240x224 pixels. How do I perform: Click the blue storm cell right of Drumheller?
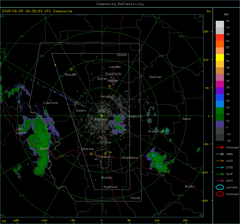tap(167, 130)
